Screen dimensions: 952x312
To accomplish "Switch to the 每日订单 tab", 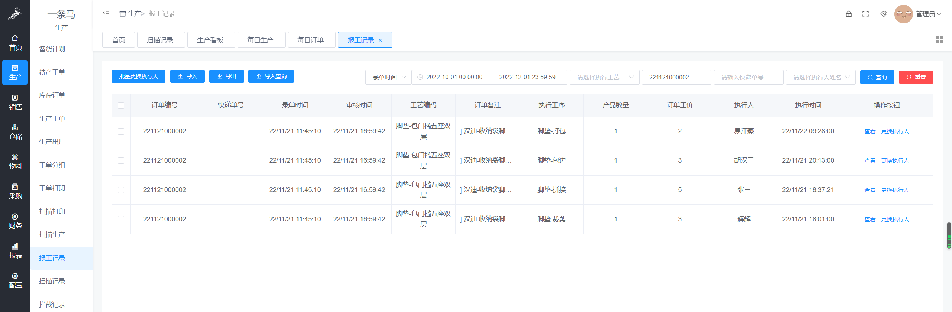I will 312,40.
